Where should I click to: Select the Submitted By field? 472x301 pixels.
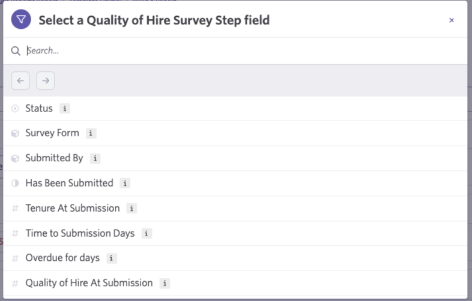[x=235, y=158]
